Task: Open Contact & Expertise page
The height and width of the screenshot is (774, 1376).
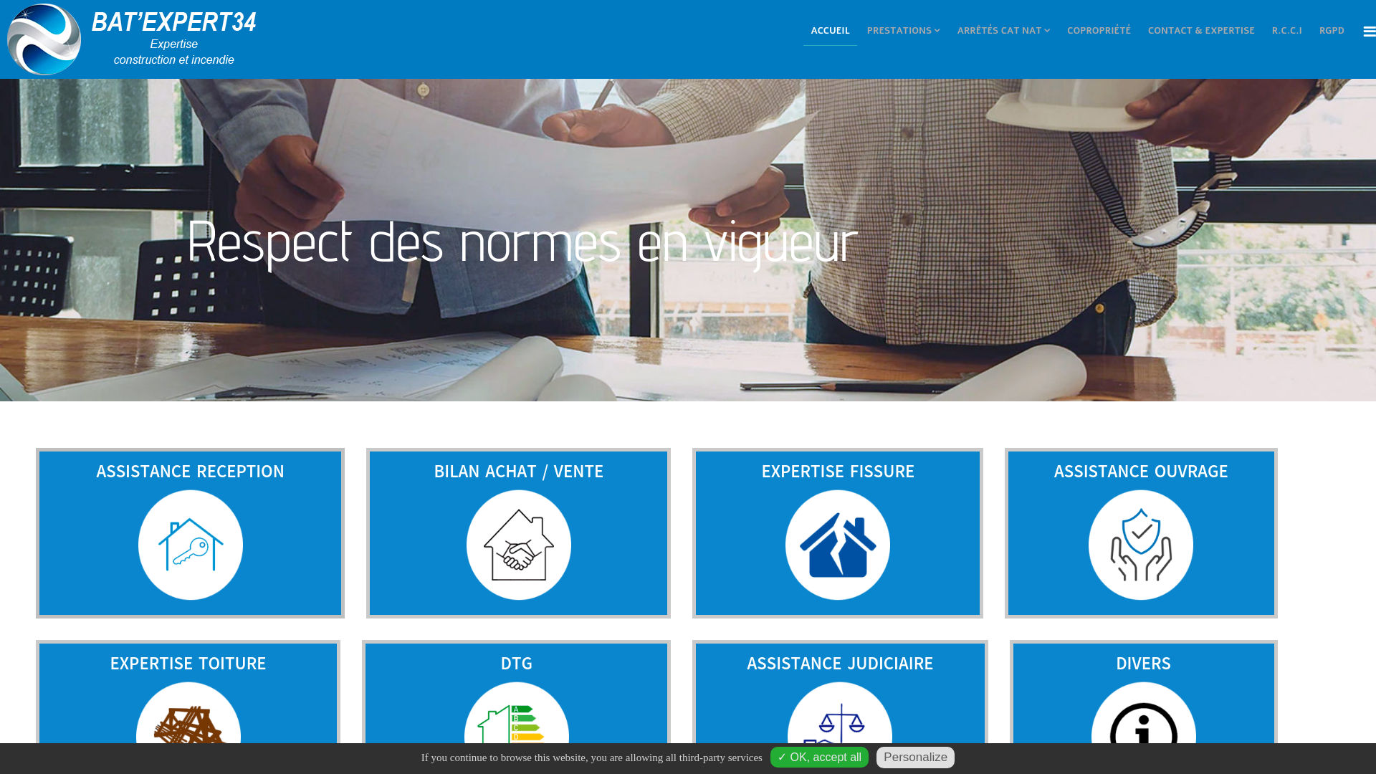Action: click(1201, 31)
